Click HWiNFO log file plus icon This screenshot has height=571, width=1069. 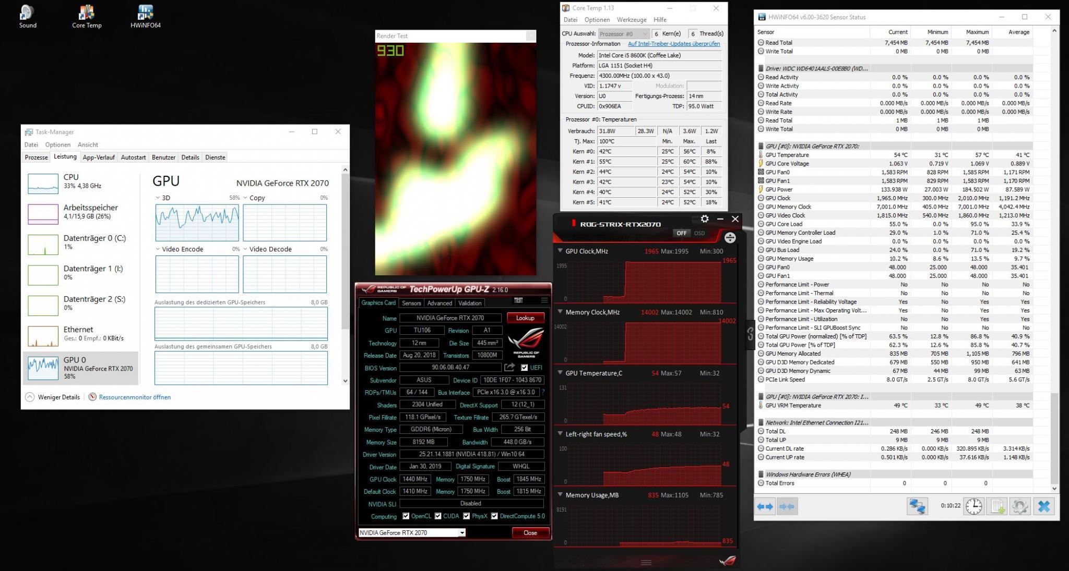click(997, 506)
